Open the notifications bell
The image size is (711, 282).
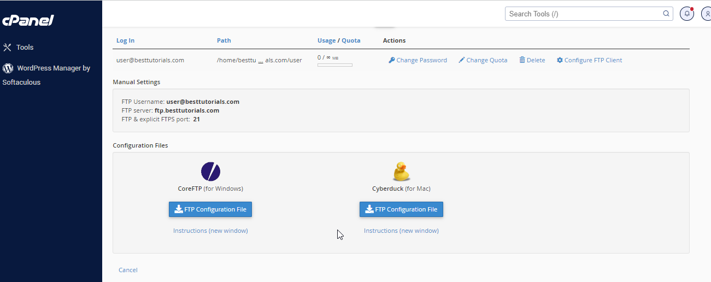tap(687, 14)
